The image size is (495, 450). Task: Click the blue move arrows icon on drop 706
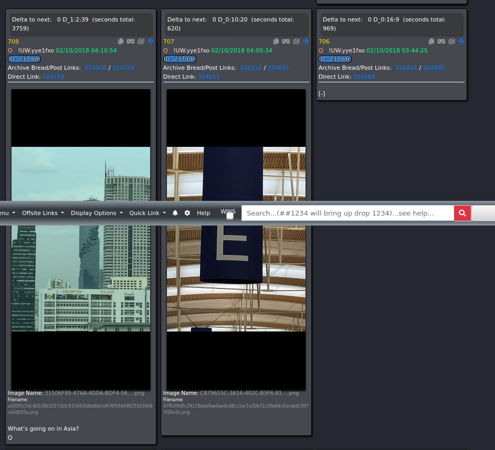pos(461,41)
